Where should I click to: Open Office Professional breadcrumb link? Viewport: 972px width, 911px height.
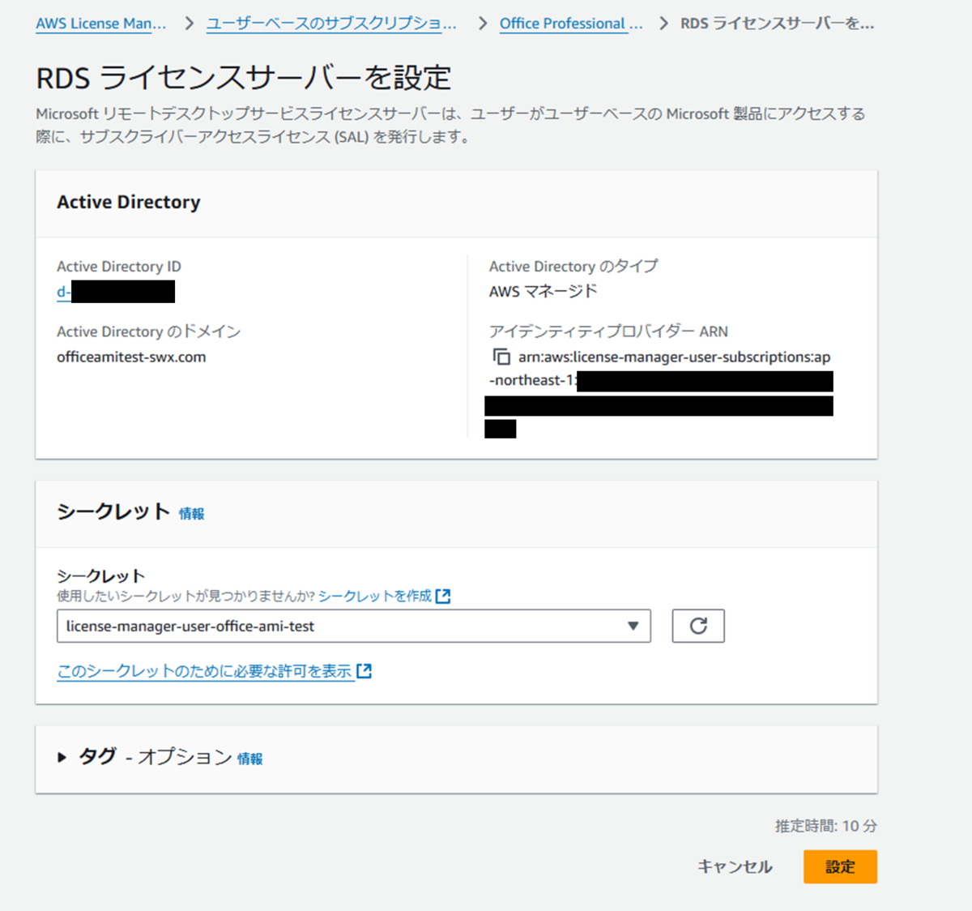571,24
